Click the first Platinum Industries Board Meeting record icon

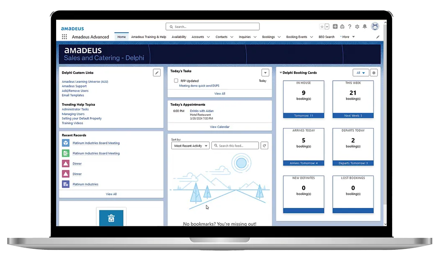click(66, 143)
